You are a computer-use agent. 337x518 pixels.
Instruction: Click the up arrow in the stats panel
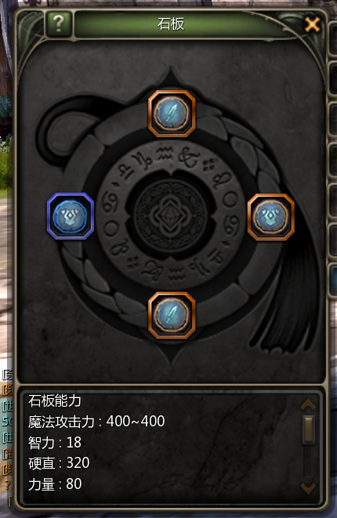coord(308,404)
